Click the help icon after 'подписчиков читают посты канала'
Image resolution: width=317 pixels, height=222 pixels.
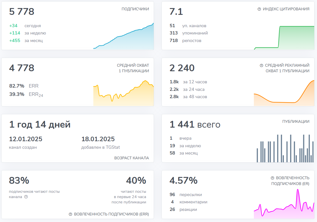(26, 197)
